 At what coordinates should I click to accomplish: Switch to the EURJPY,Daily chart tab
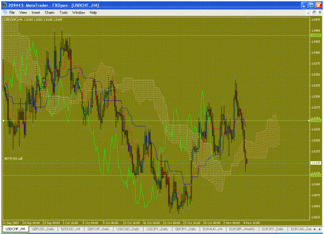click(273, 229)
